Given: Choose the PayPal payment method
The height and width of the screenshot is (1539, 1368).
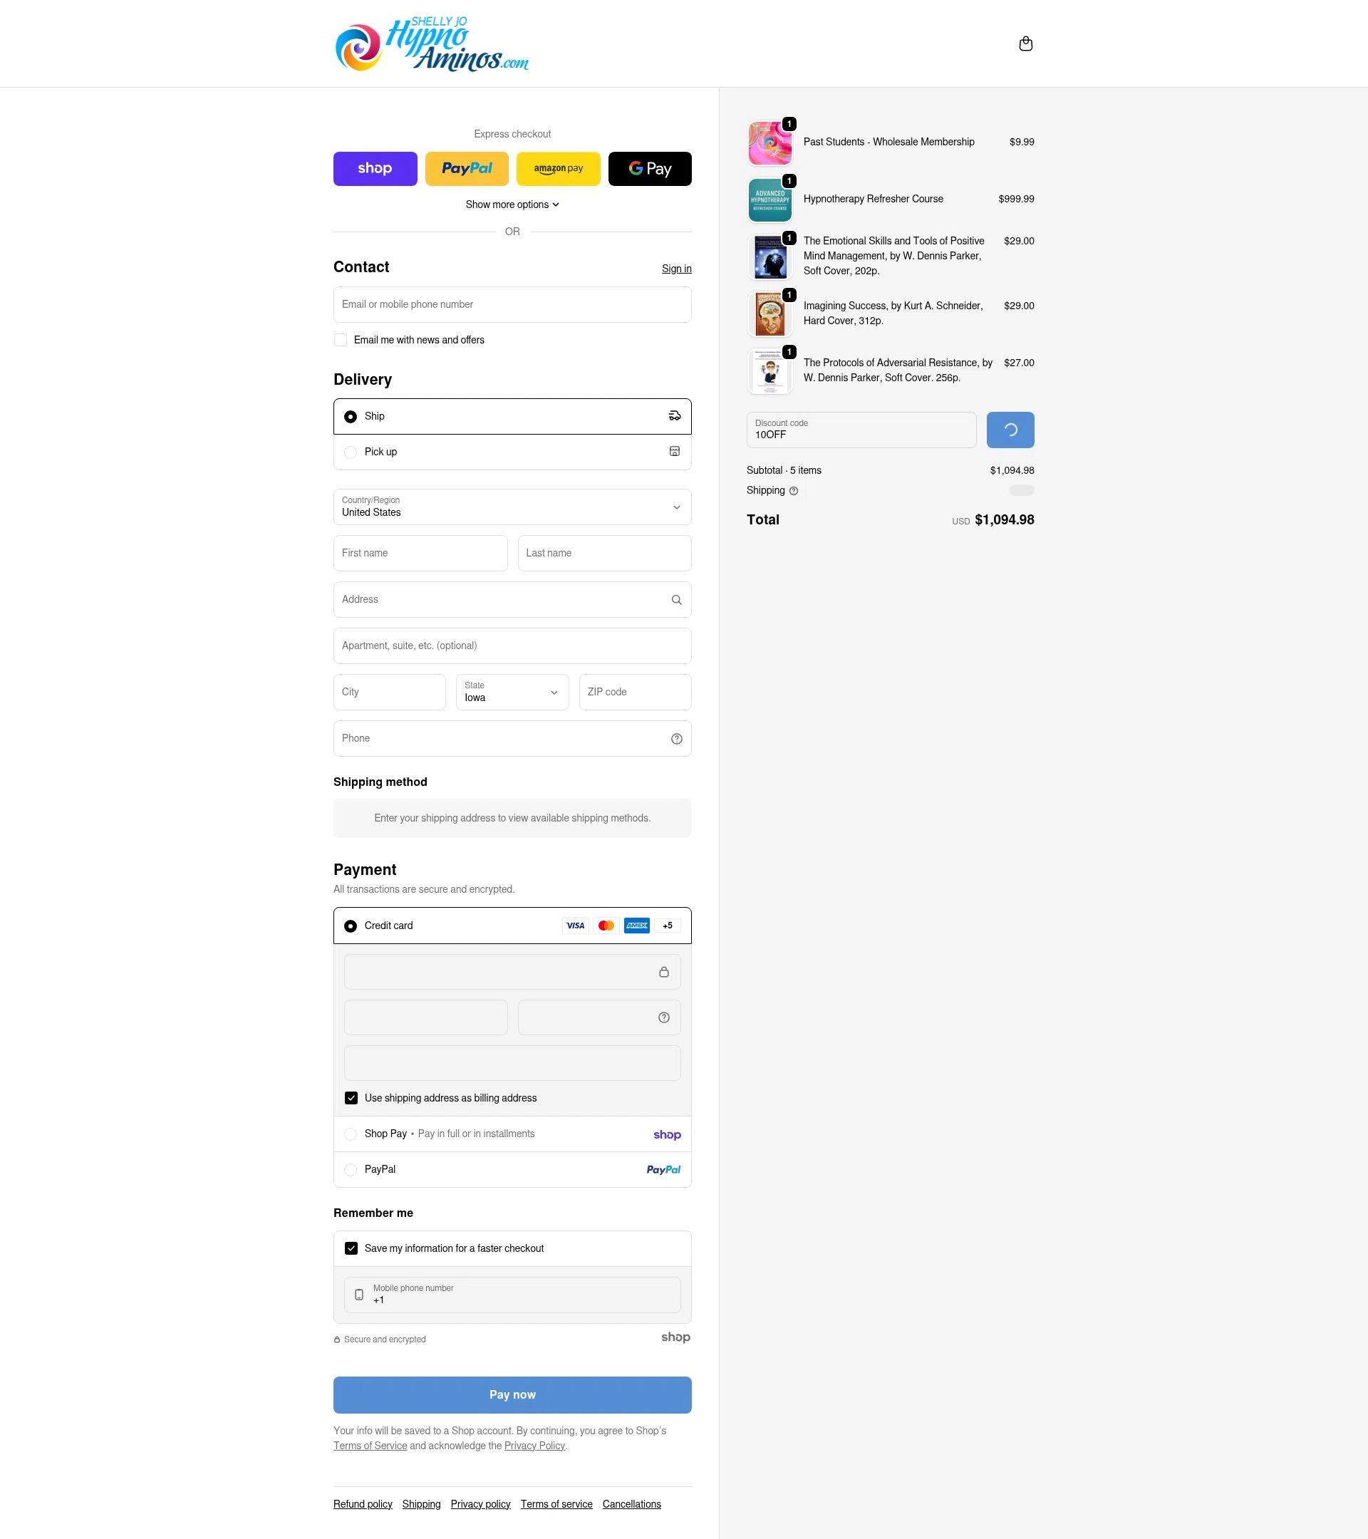Looking at the screenshot, I should pyautogui.click(x=512, y=1169).
